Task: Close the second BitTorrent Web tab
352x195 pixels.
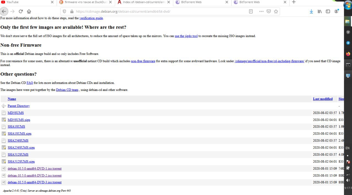Action: (x=285, y=2)
